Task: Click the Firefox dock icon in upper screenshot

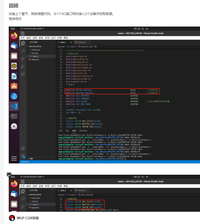Action: point(14,36)
